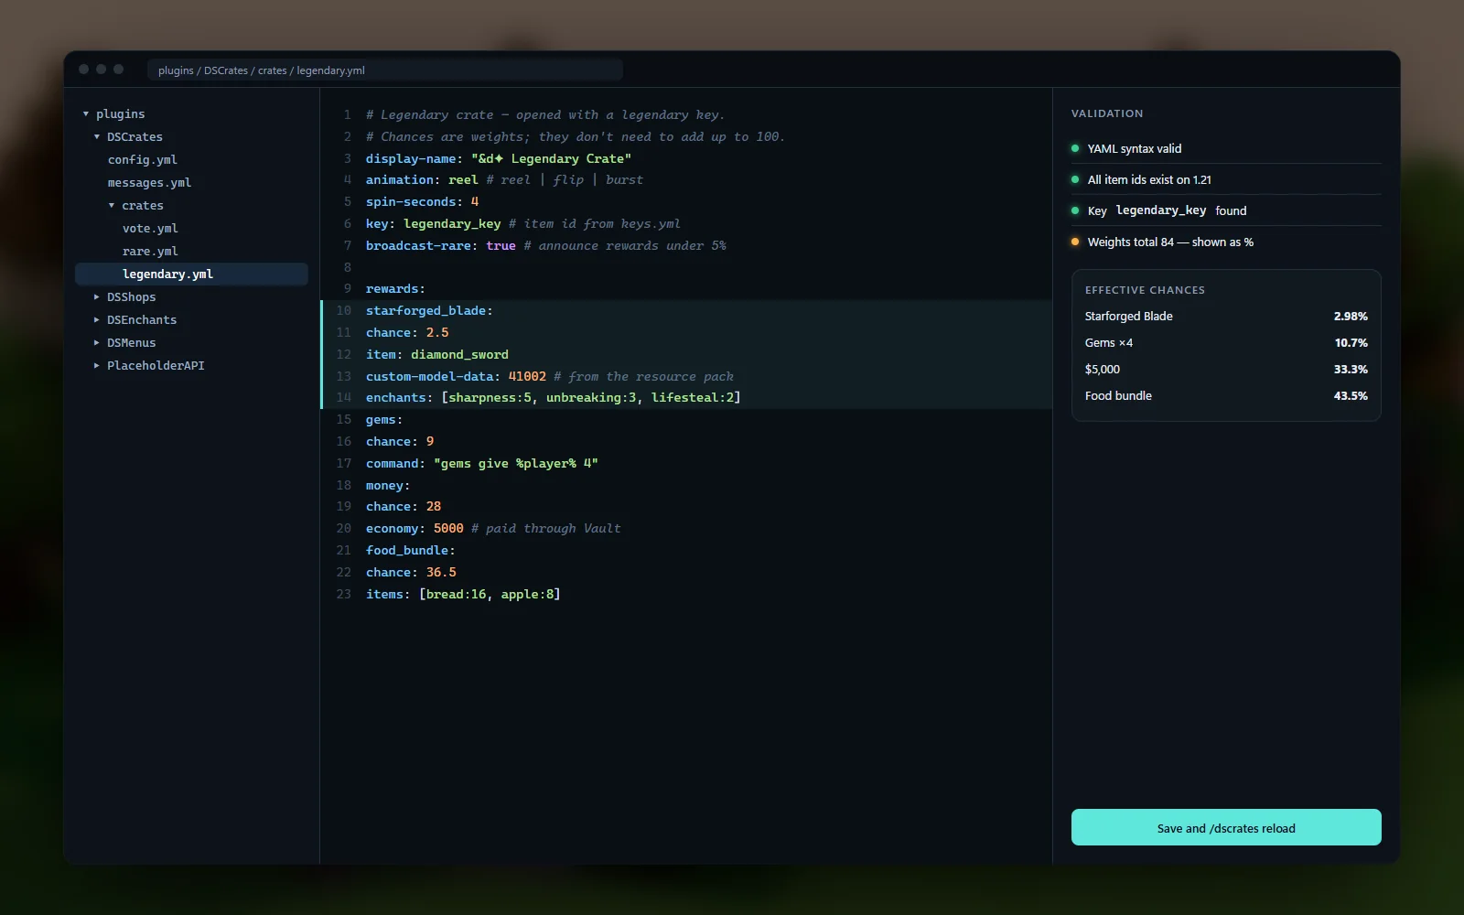Expand the DSEnchants folder arrow
Viewport: 1464px width, 915px height.
[x=97, y=320]
